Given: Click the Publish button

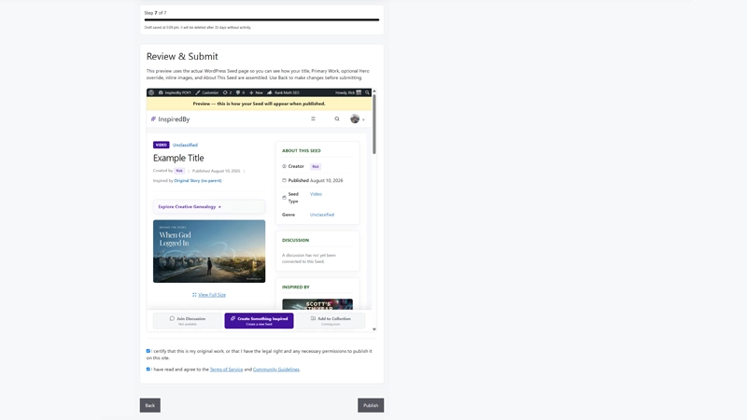Looking at the screenshot, I should [371, 405].
